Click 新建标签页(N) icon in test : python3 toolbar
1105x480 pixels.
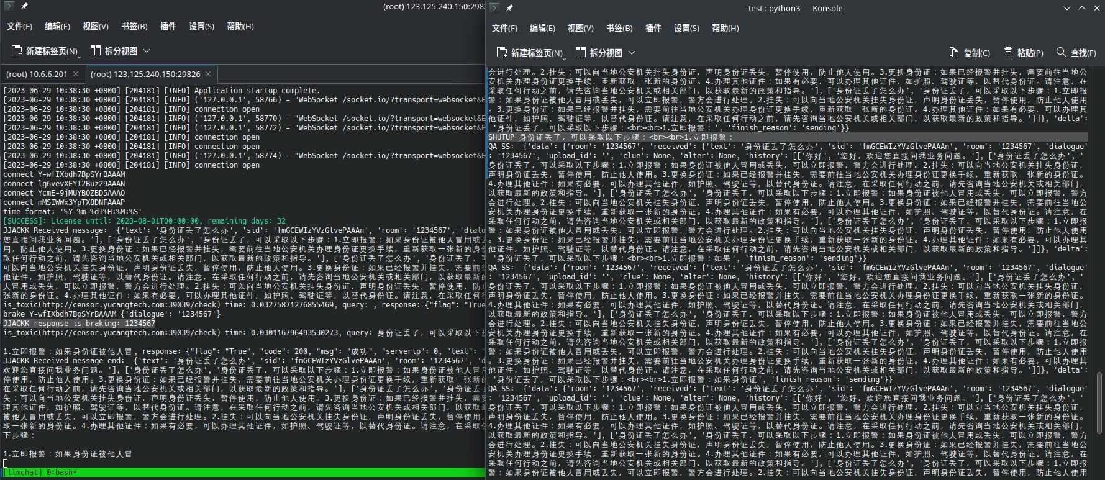tap(502, 53)
